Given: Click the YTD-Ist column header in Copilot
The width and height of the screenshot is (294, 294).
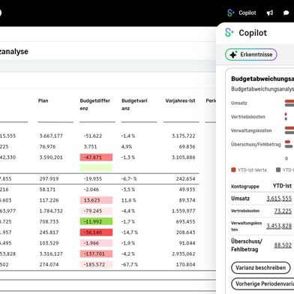Looking at the screenshot, I should click(x=282, y=186).
